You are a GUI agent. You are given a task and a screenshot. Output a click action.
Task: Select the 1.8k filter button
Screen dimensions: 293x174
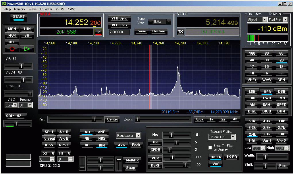[281, 134]
